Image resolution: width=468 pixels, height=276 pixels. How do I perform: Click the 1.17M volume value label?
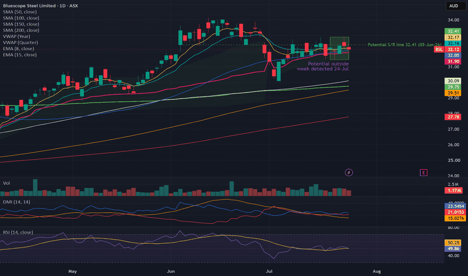tap(453, 190)
